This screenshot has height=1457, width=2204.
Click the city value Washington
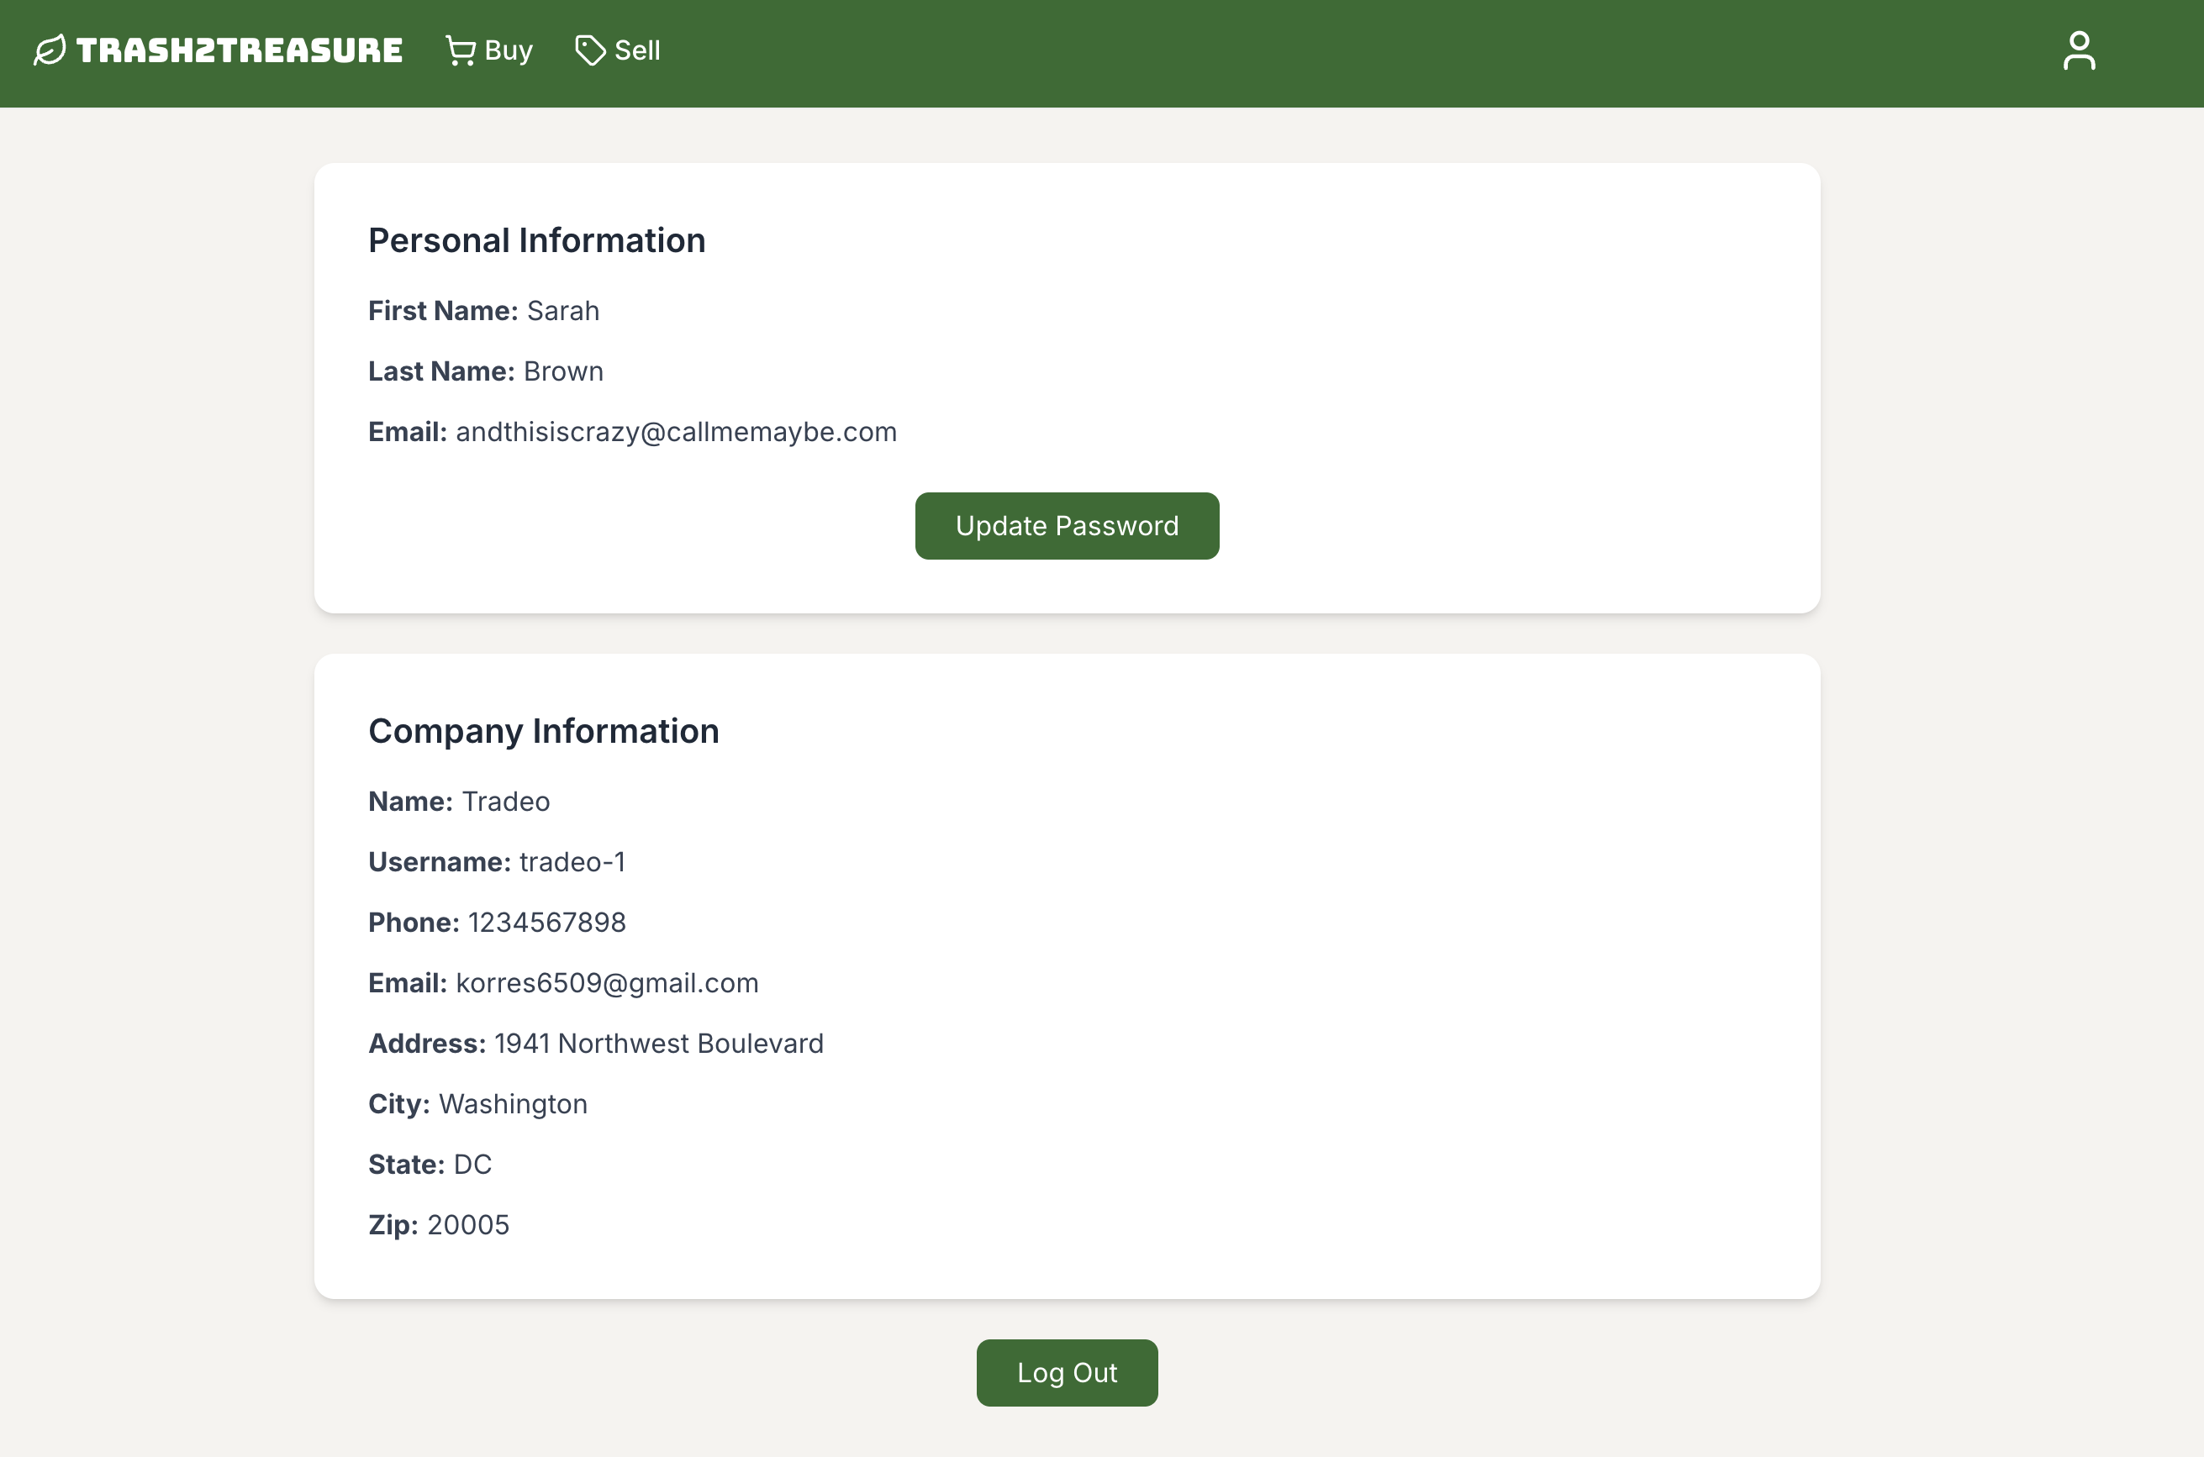pyautogui.click(x=512, y=1104)
